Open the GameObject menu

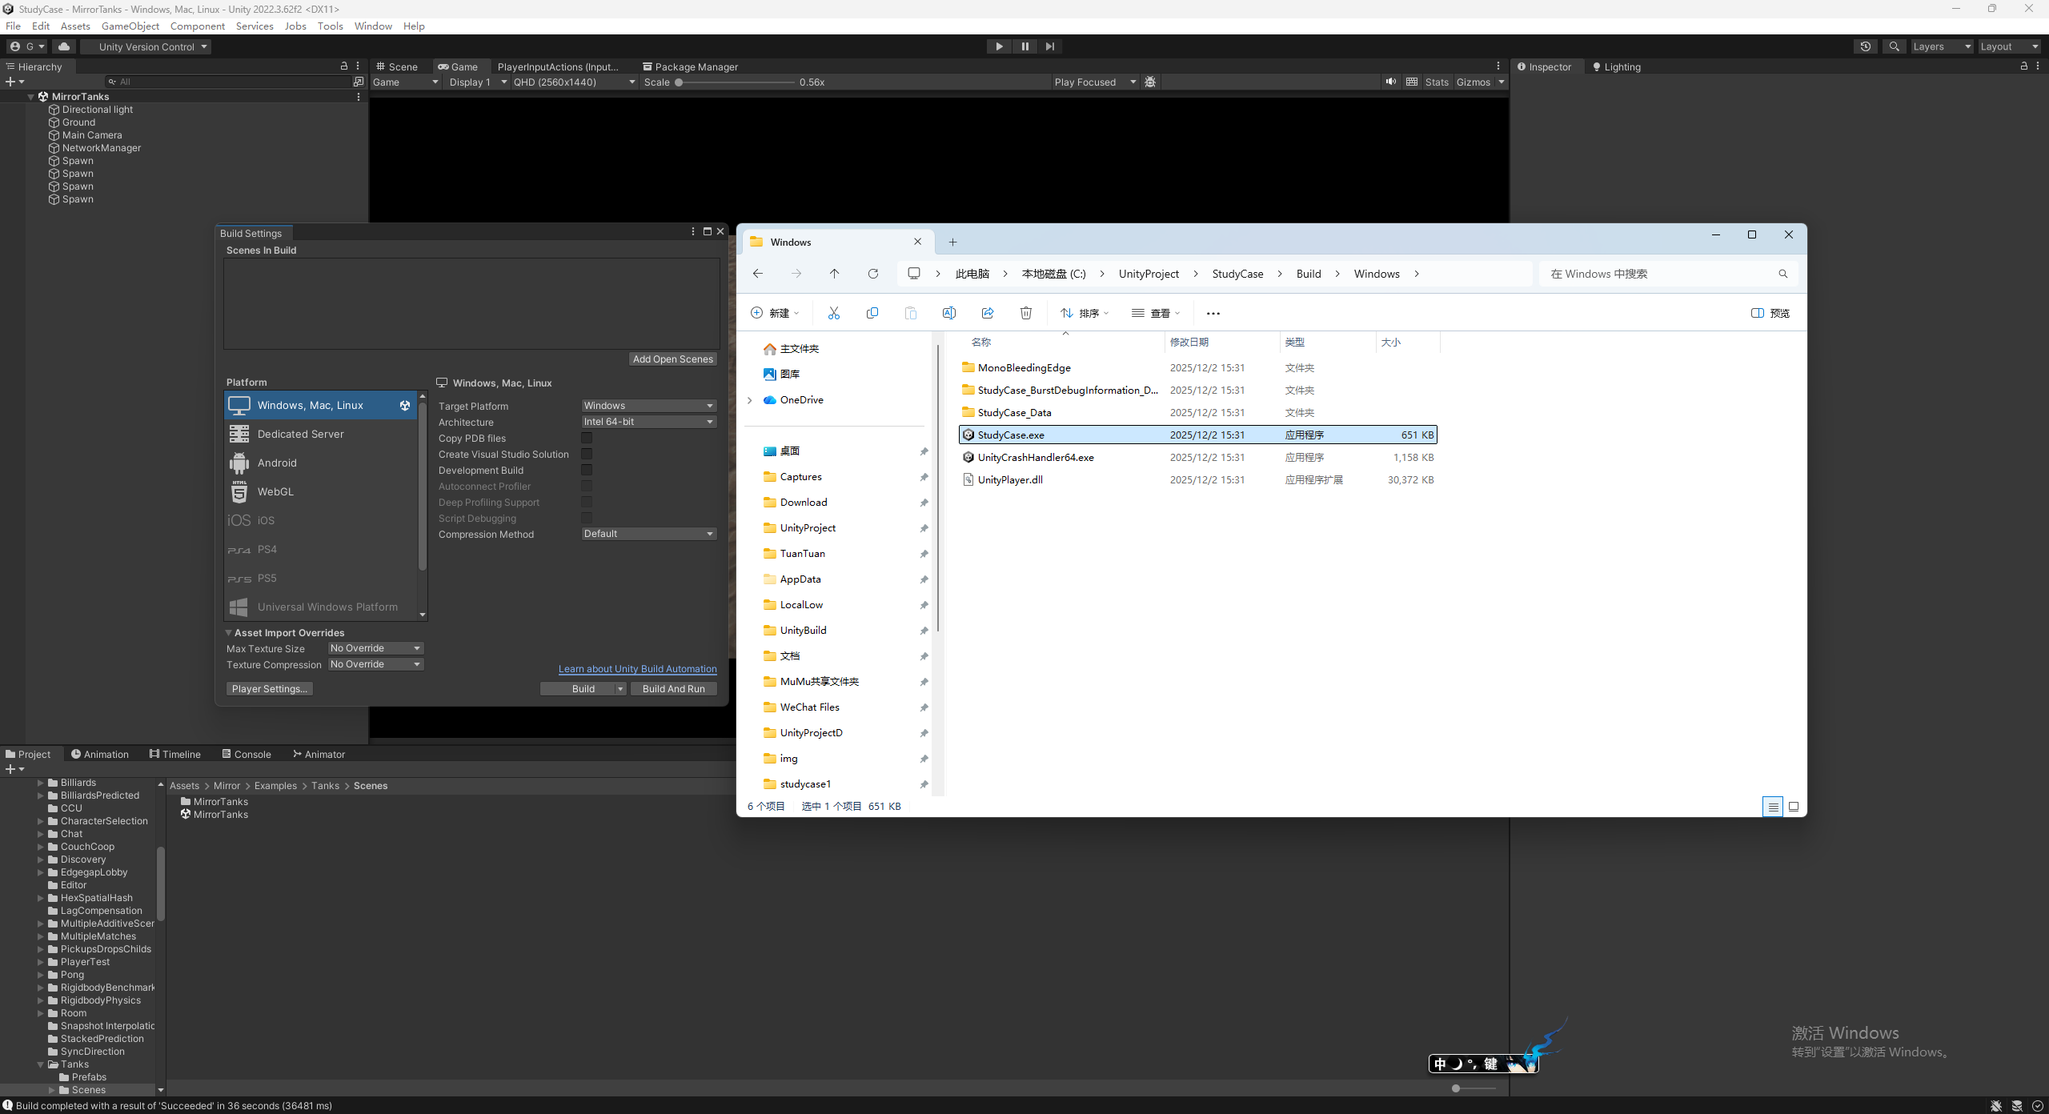point(130,26)
